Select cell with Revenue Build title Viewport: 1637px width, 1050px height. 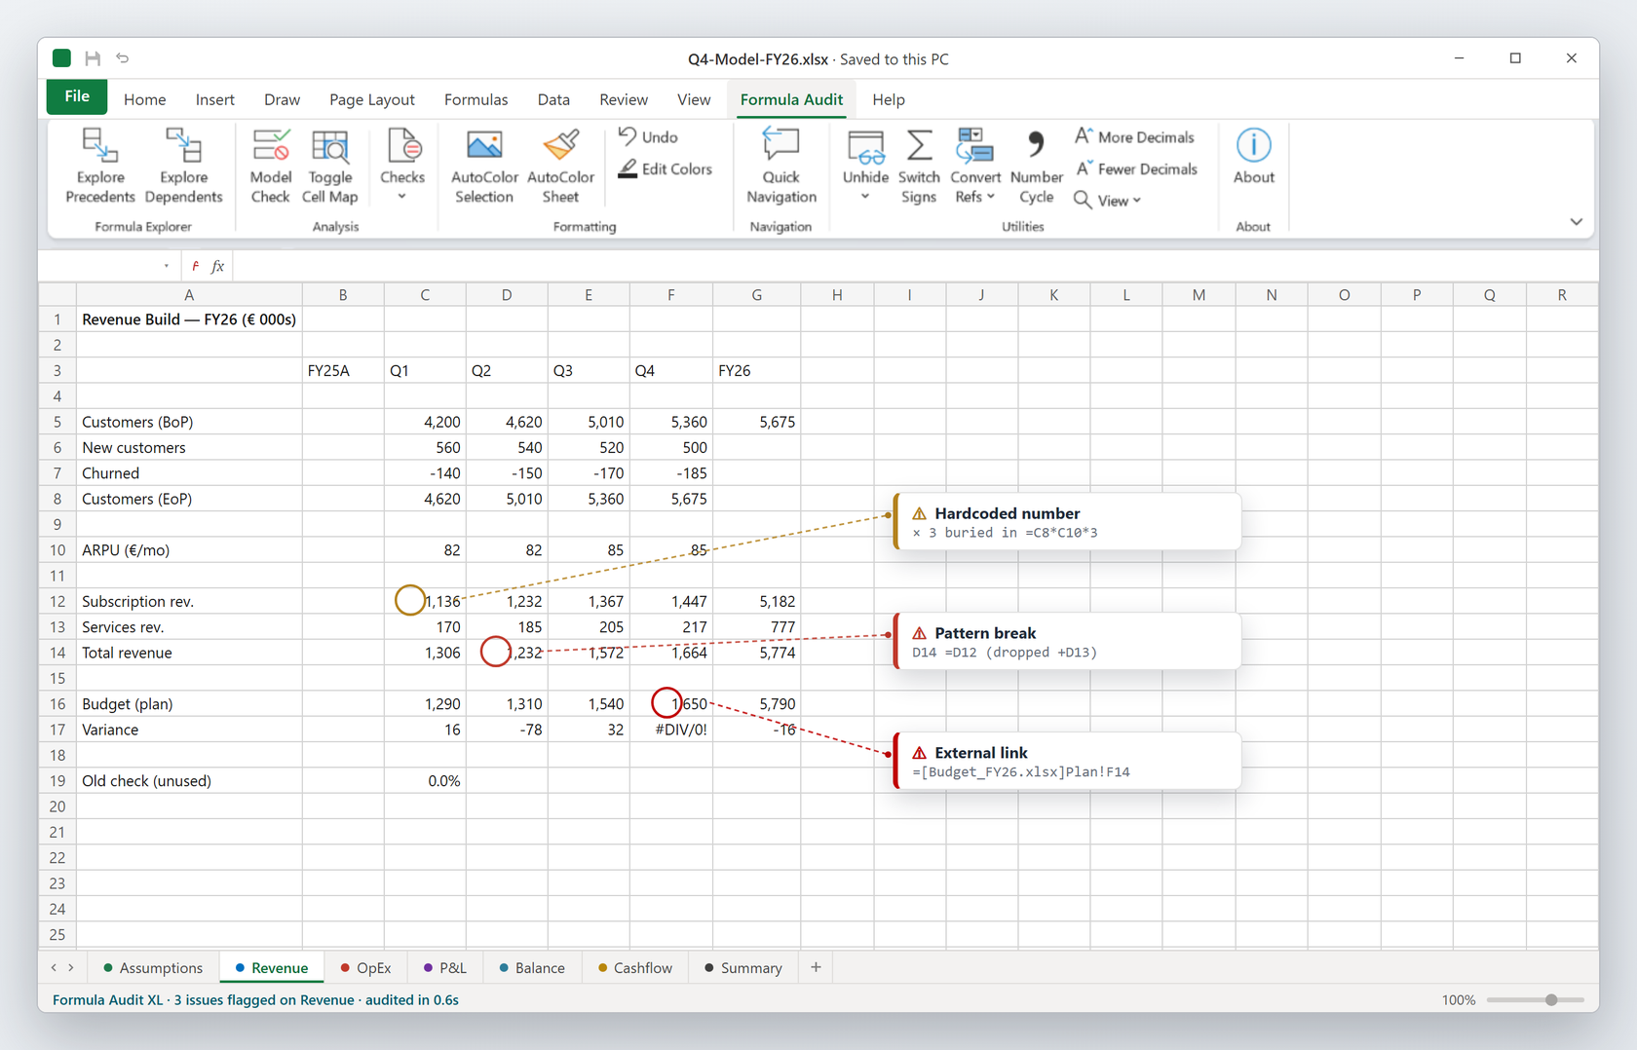(x=189, y=319)
